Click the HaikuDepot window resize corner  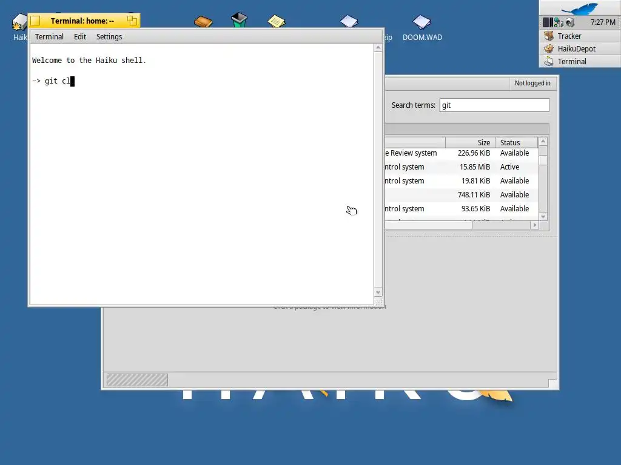pos(553,384)
